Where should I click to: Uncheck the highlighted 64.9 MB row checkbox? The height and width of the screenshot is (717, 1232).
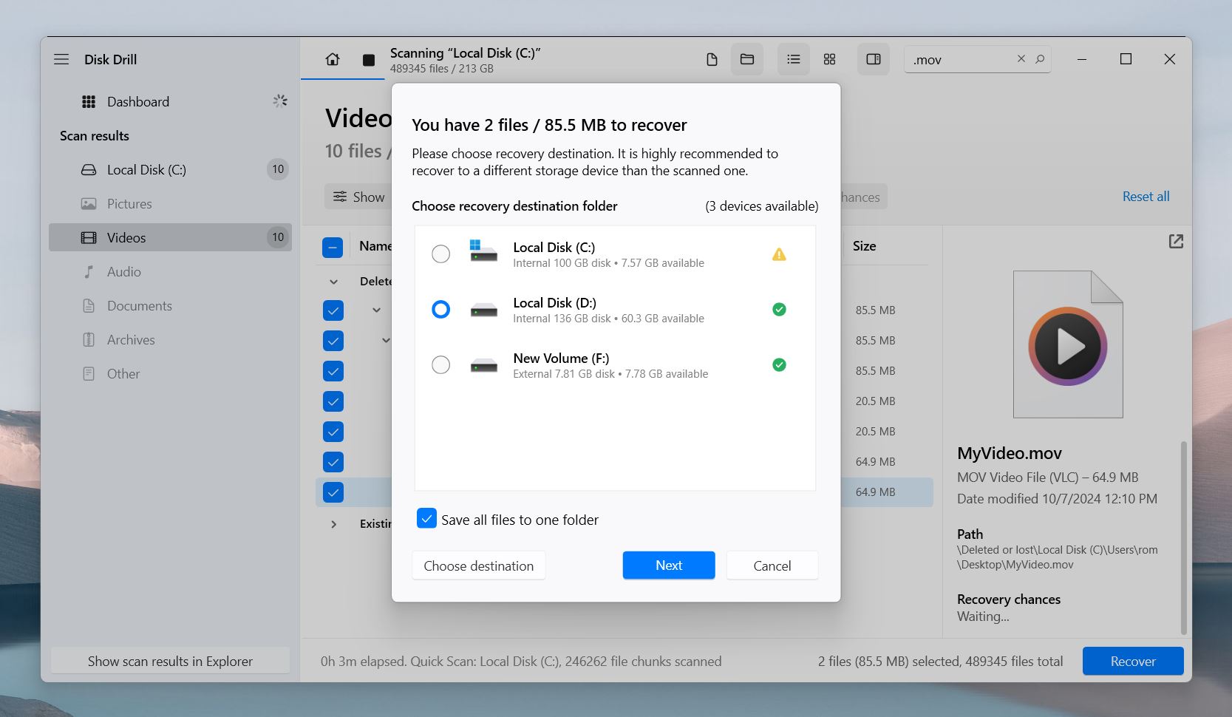333,492
